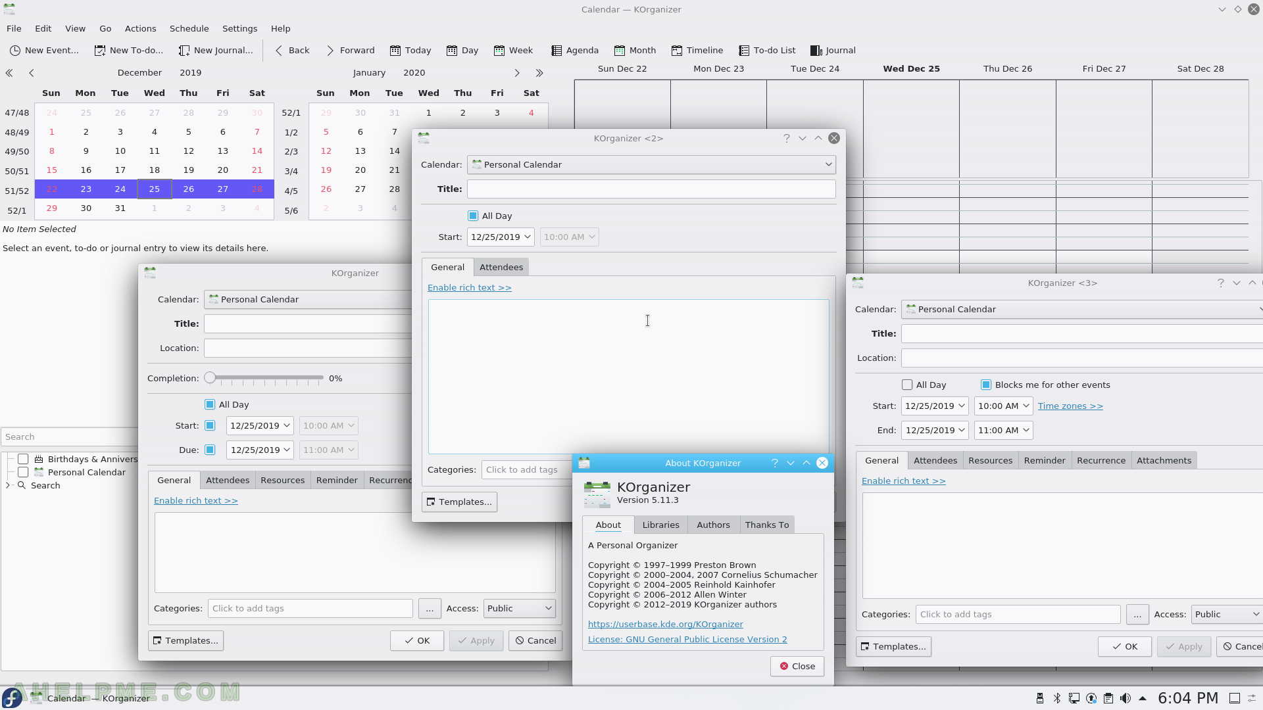Open the Journal view

(833, 51)
